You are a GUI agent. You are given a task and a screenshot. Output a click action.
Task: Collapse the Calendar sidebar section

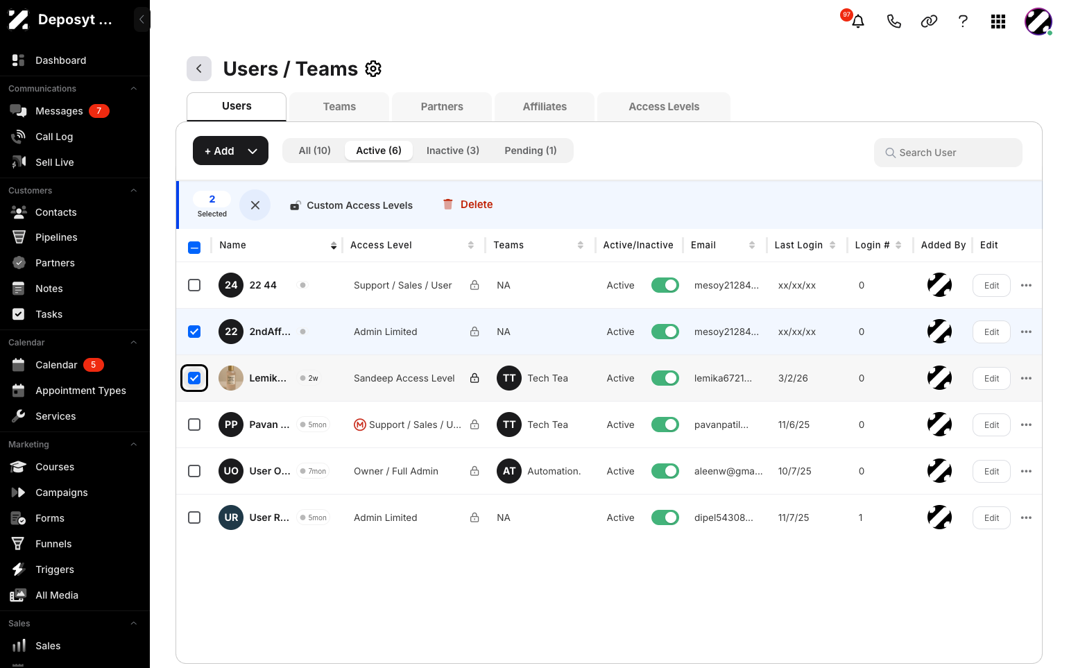click(134, 343)
